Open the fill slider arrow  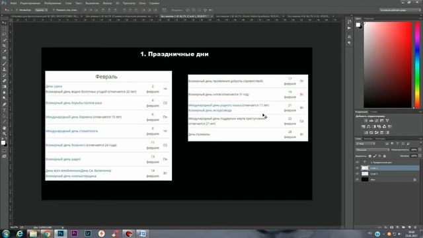coord(420,156)
